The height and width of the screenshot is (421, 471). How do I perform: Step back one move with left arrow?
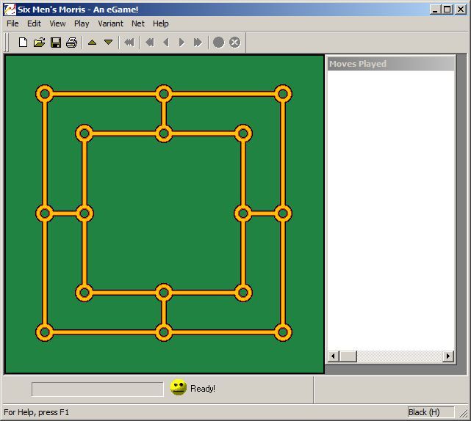point(165,43)
